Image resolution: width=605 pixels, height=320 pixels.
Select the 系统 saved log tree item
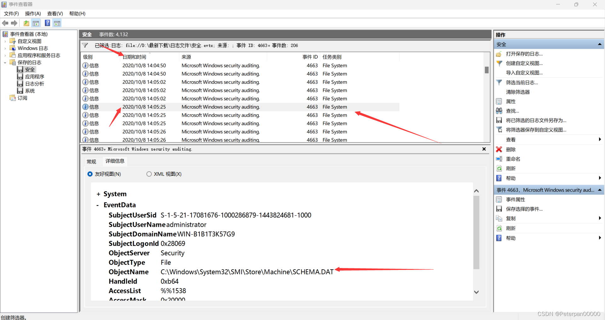tap(30, 91)
